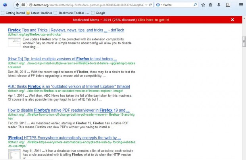Open HTTPS Everywhere result link
This screenshot has height=160, width=246.
click(x=64, y=138)
